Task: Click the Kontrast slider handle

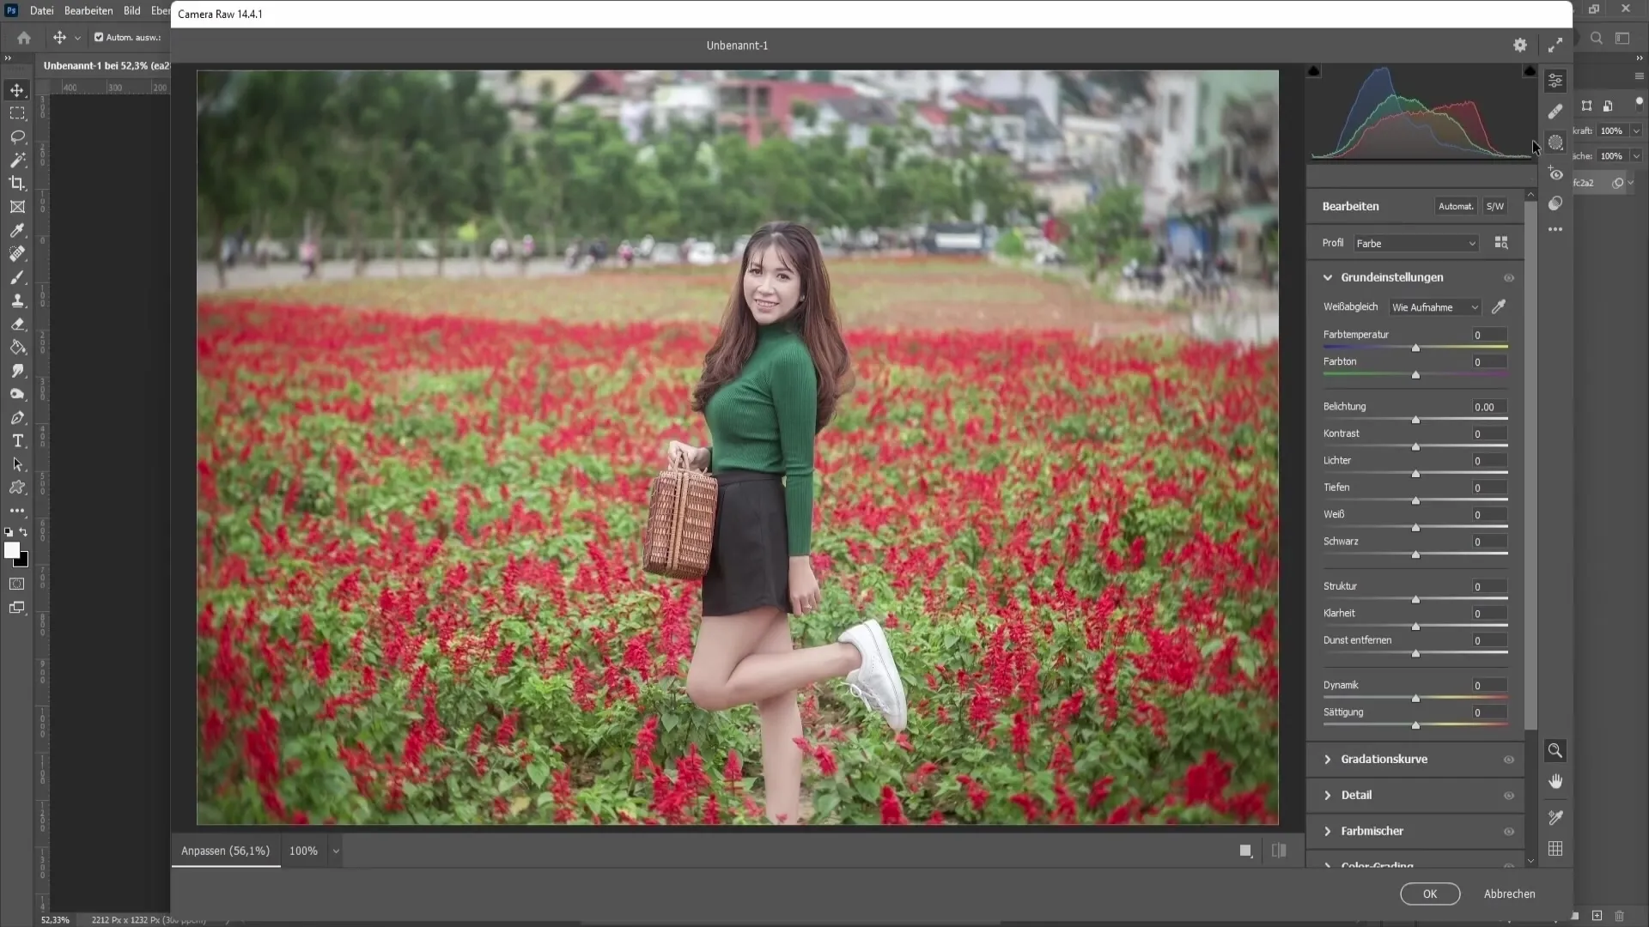Action: (x=1415, y=447)
